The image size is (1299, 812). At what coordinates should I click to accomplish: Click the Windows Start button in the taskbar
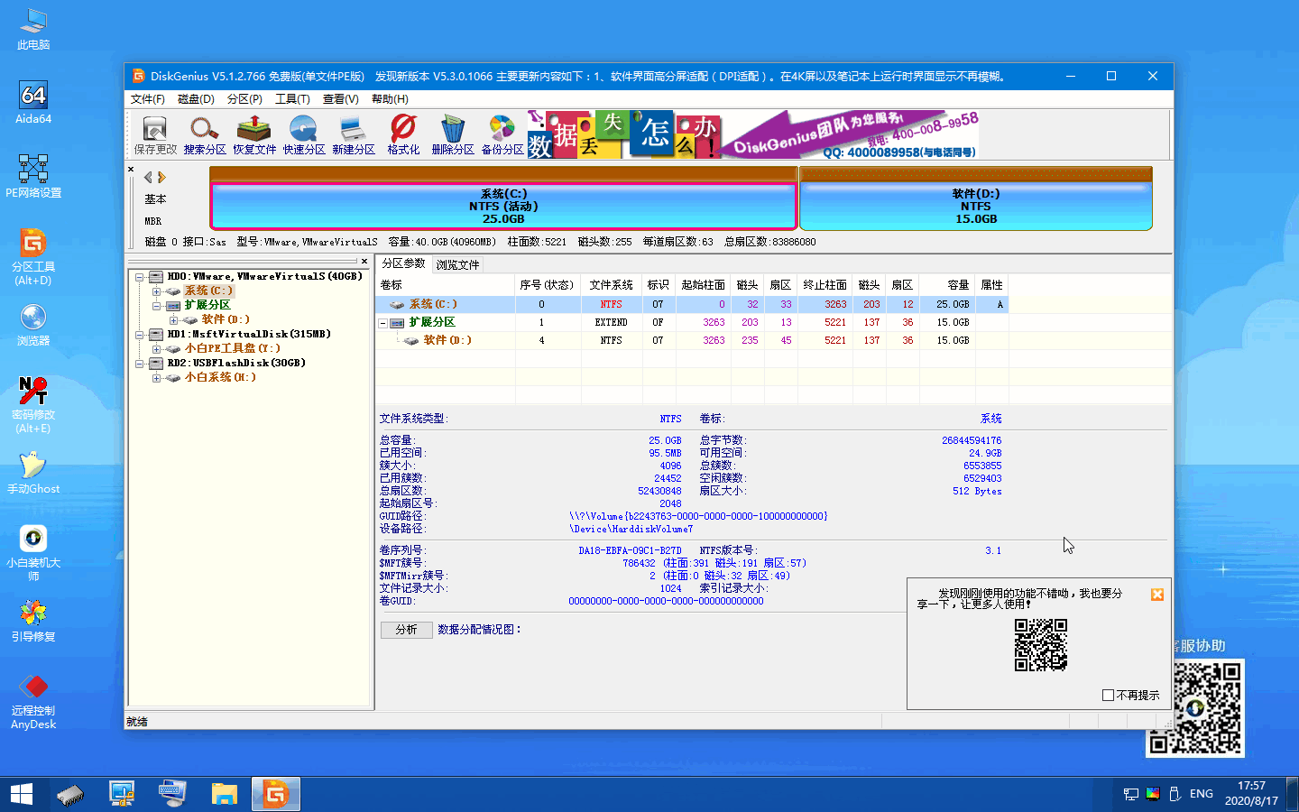[x=21, y=793]
